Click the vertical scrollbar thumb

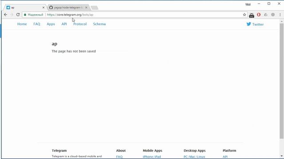[281, 81]
